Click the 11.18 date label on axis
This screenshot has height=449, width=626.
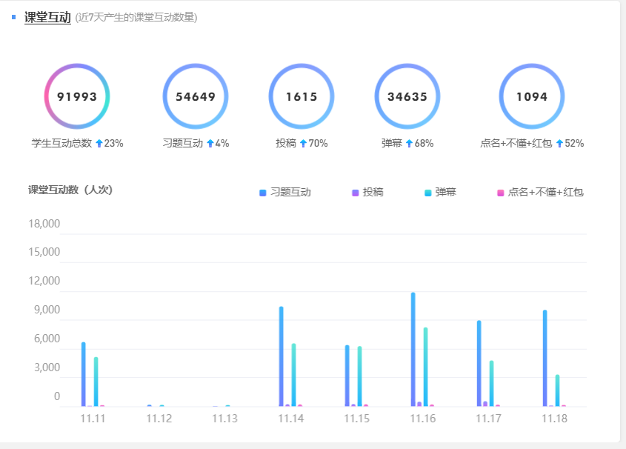click(554, 419)
